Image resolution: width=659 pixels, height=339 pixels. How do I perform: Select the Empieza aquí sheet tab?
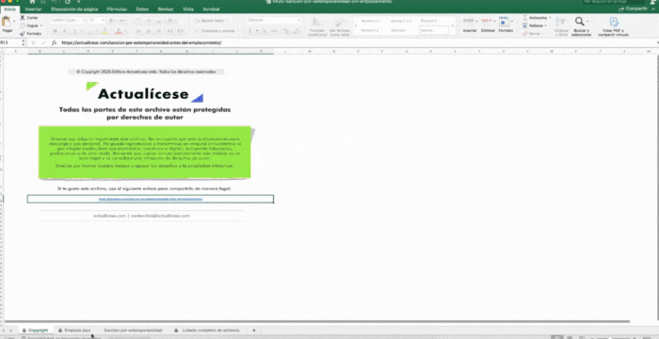point(74,331)
